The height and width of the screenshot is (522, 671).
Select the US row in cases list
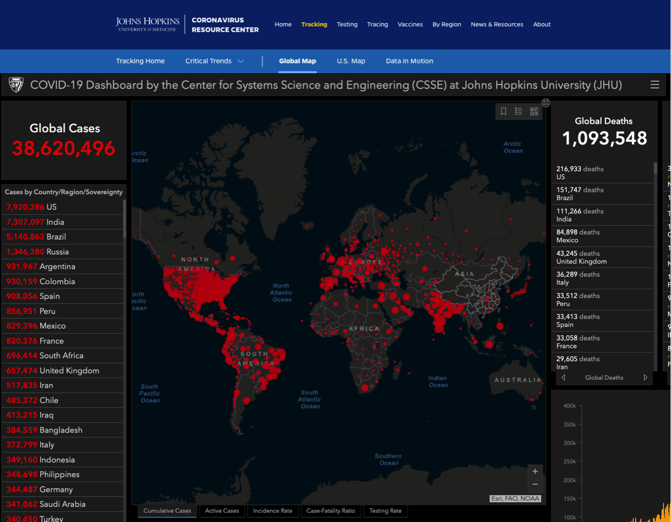[62, 207]
